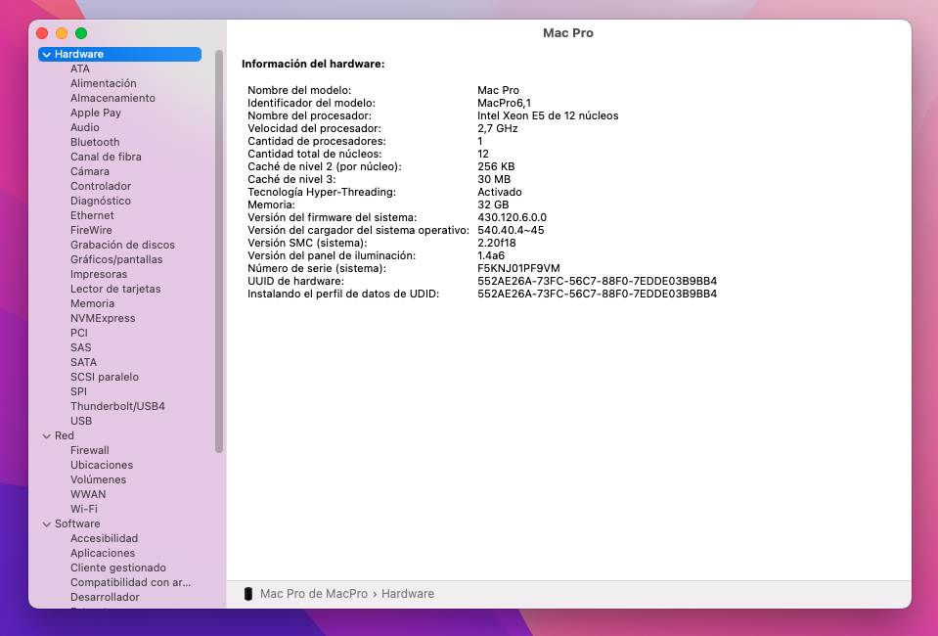Select the Red category in the sidebar
Image resolution: width=938 pixels, height=636 pixels.
click(x=65, y=435)
